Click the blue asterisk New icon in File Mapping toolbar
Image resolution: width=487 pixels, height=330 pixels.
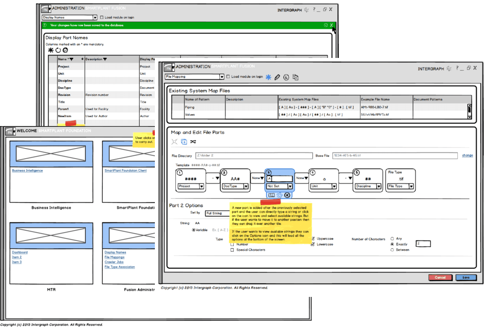pyautogui.click(x=268, y=77)
